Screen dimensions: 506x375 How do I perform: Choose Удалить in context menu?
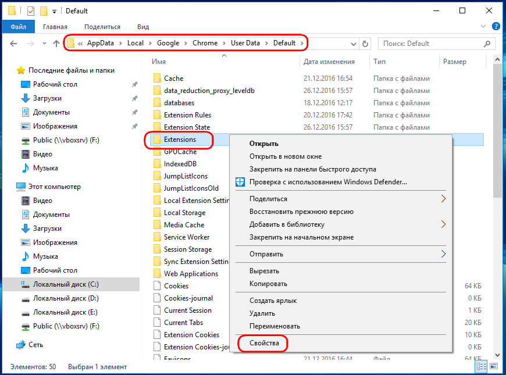pos(262,313)
